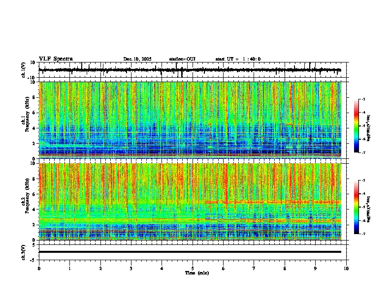
Task: Click the 'ch.1(V)' waveform axis label
Action: pyautogui.click(x=24, y=70)
